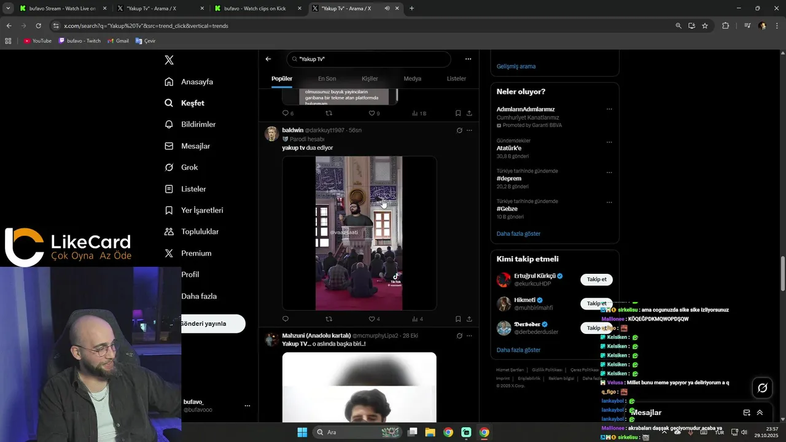This screenshot has height=442, width=786.
Task: Expand the Mesajlar drawer
Action: click(x=760, y=413)
